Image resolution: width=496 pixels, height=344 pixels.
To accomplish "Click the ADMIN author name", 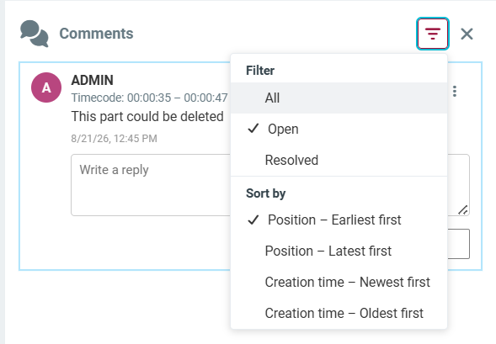I will 92,80.
